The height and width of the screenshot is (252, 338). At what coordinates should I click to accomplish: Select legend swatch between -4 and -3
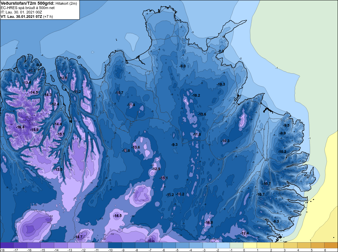click(x=196, y=245)
